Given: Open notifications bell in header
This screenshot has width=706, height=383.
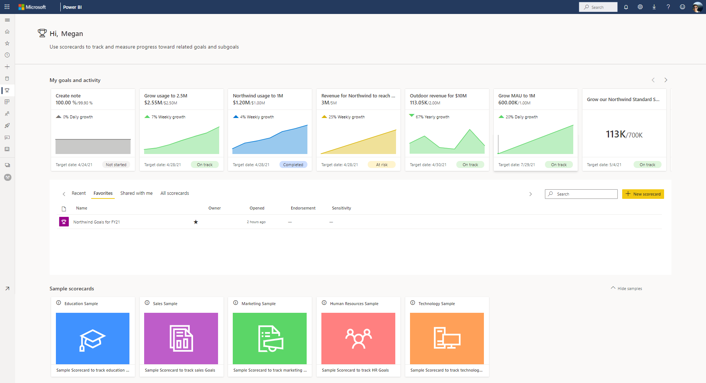Looking at the screenshot, I should (x=626, y=7).
